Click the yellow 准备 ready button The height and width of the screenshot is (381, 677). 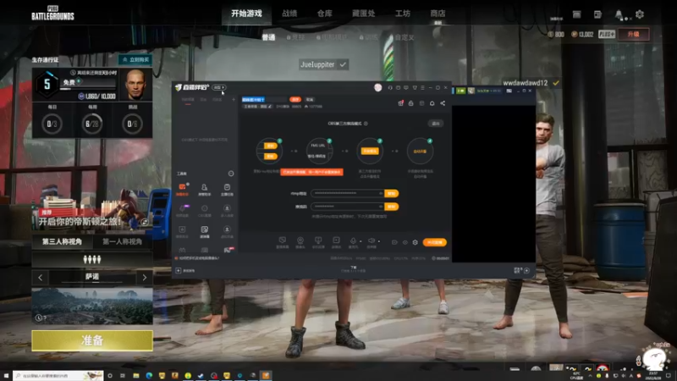coord(92,340)
